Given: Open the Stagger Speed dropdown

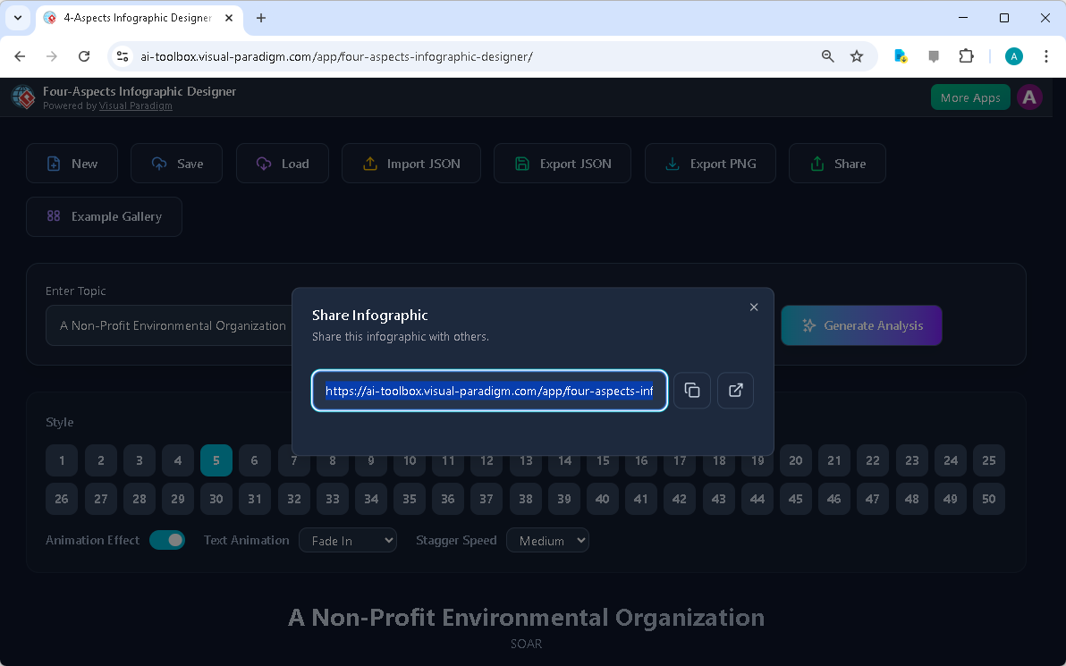Looking at the screenshot, I should (x=547, y=540).
